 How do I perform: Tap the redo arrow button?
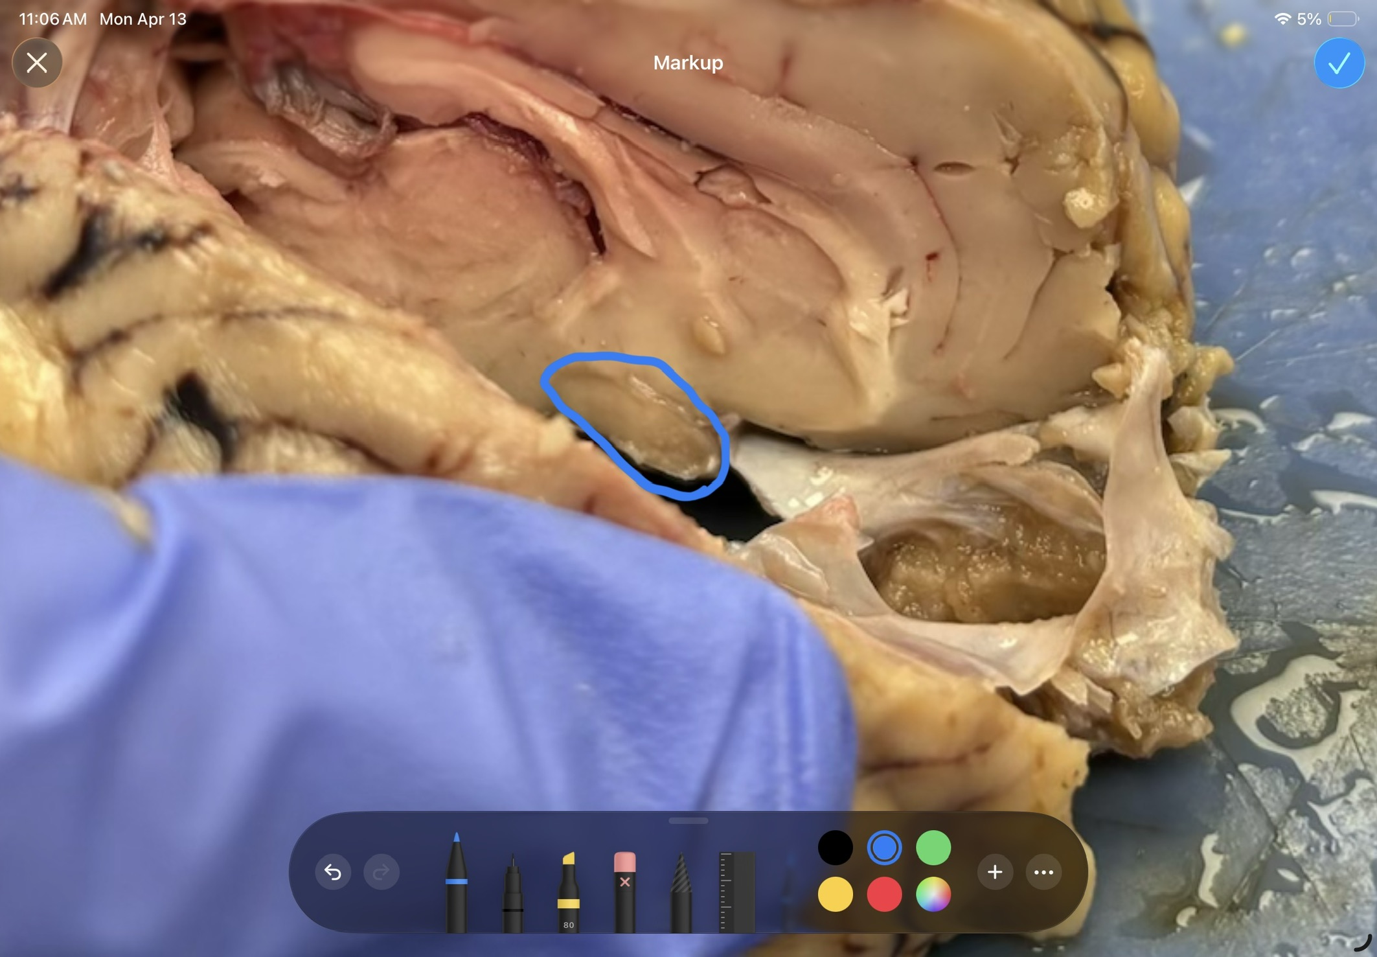381,872
